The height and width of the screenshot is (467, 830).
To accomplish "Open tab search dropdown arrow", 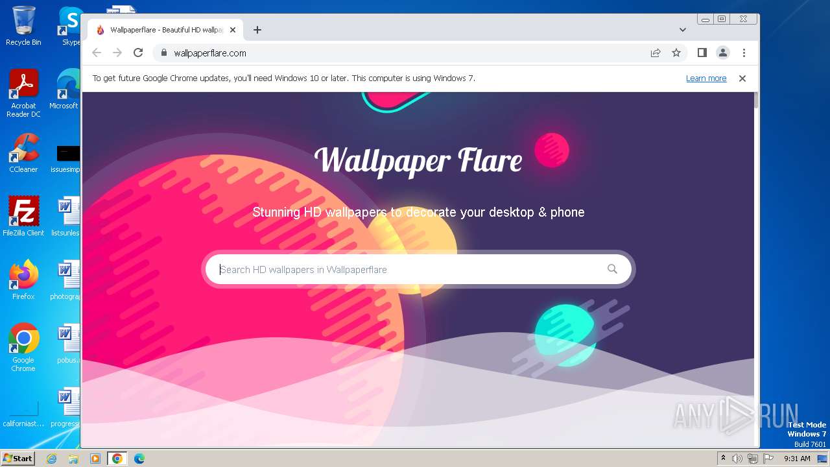I will 683,30.
